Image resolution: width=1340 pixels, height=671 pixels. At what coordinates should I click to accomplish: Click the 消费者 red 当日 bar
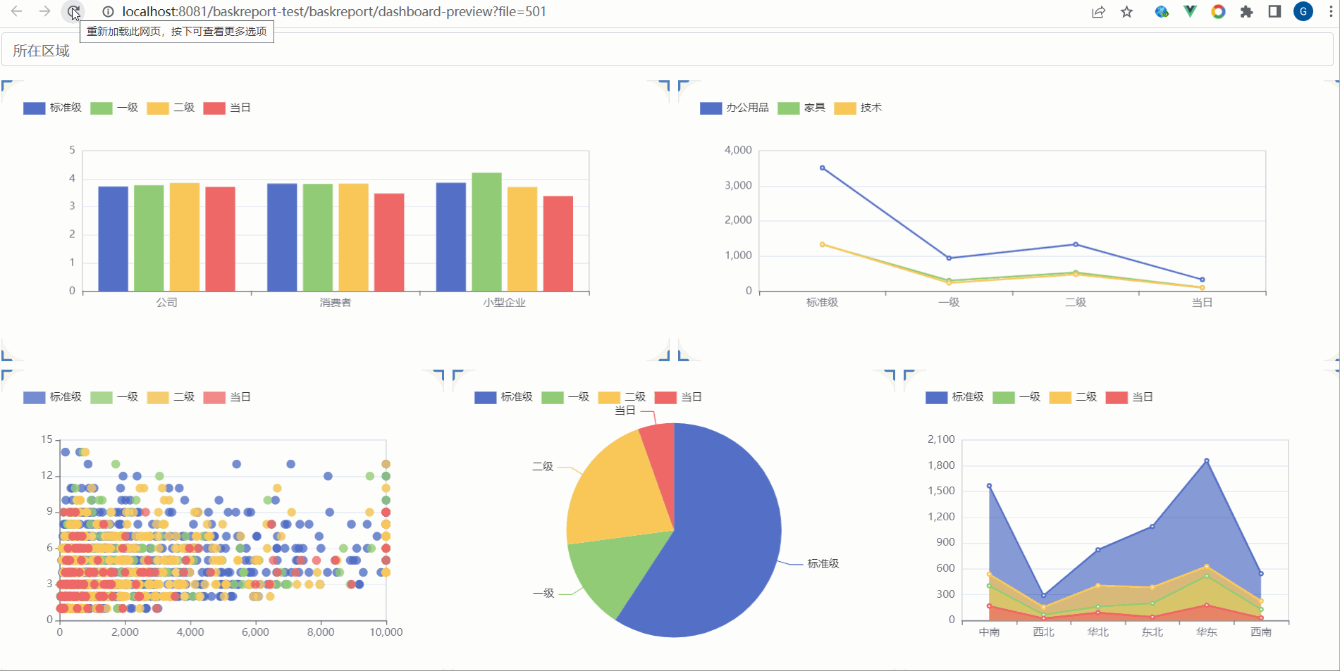[389, 242]
